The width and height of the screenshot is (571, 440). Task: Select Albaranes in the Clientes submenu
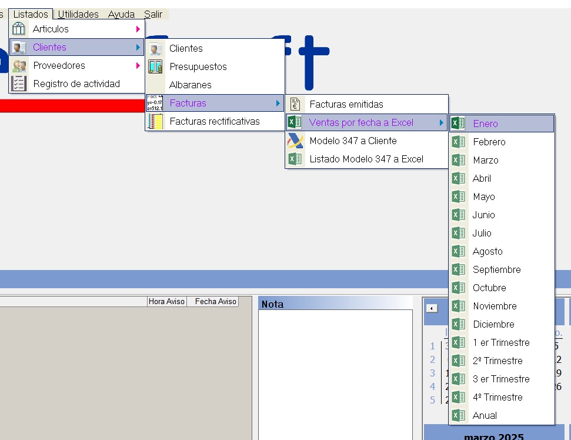tap(190, 85)
